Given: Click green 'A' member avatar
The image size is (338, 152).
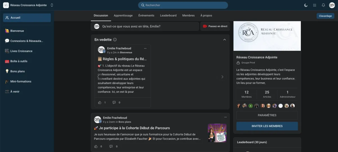Looking at the screenshot, I should pos(251,106).
